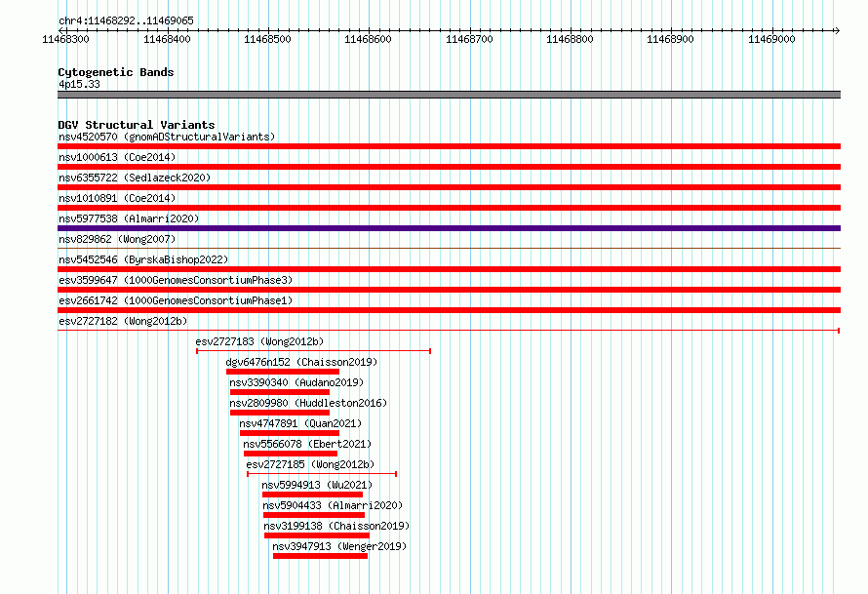This screenshot has width=868, height=594.
Task: Click ruler position 11468400
Action: point(167,39)
